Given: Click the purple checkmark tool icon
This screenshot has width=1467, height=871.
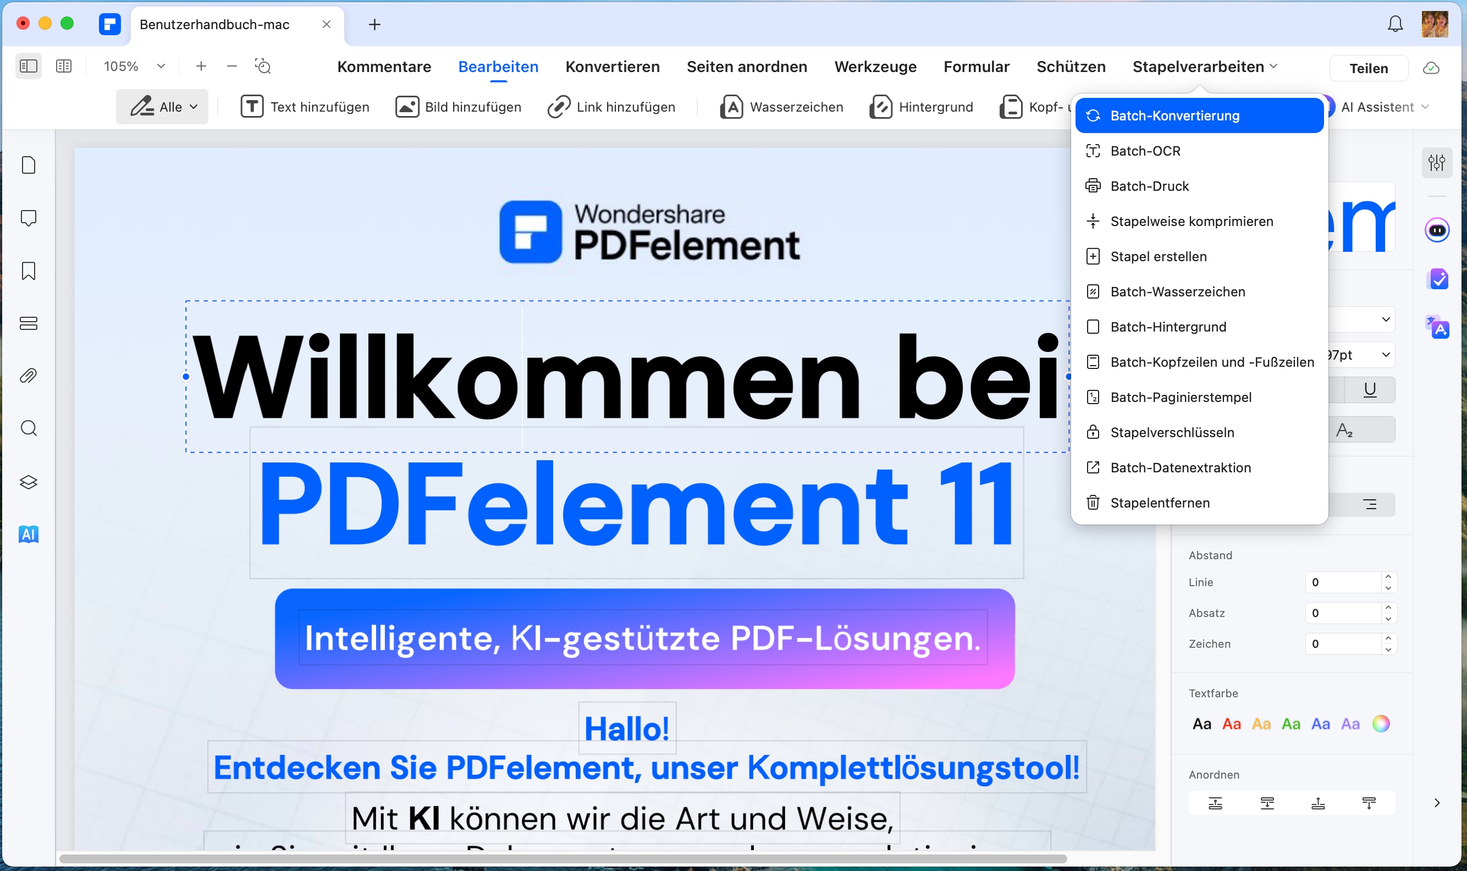Looking at the screenshot, I should click(x=1437, y=279).
